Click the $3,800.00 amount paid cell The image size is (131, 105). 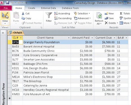(82, 59)
